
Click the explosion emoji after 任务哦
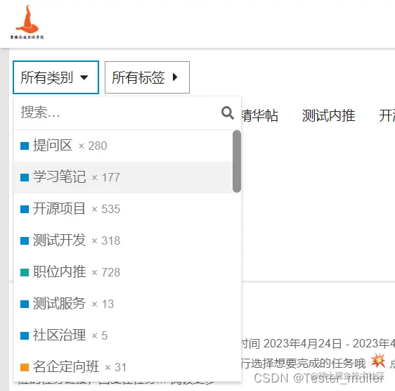point(378,361)
